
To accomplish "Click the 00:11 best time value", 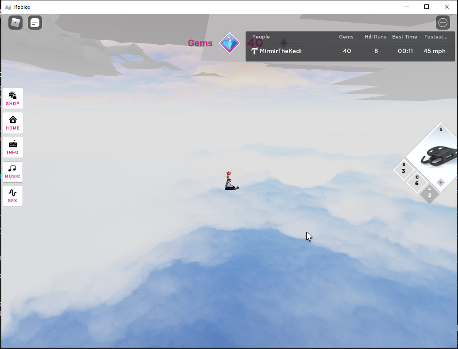I will pos(405,51).
